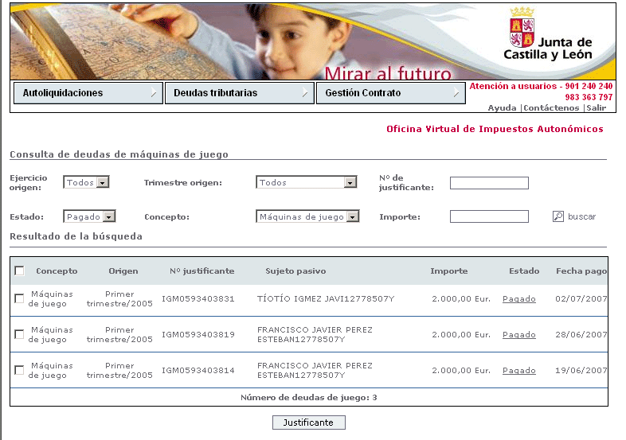Click Salir to log out

[x=596, y=107]
